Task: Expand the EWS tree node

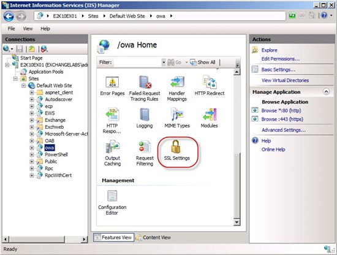Action: [32, 113]
